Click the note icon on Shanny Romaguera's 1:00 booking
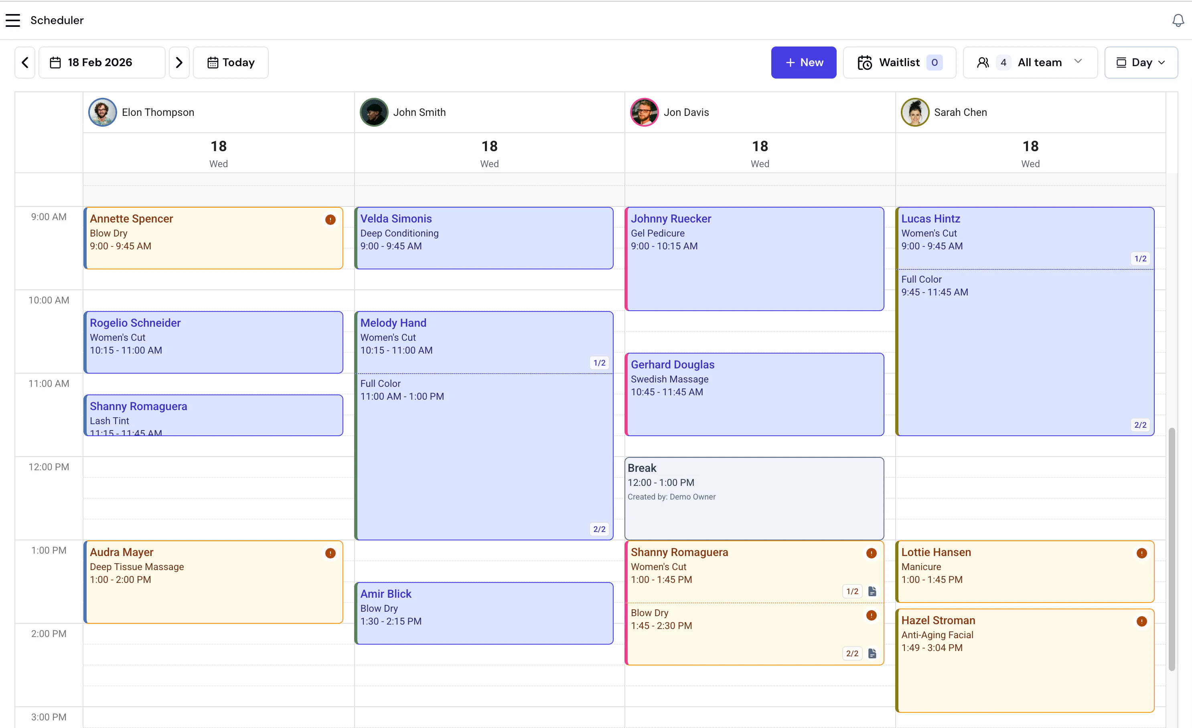This screenshot has width=1192, height=728. [x=873, y=591]
